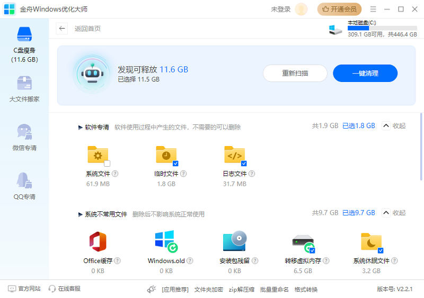Open the 格式转换 recommended app
Image resolution: width=424 pixels, height=298 pixels.
tap(306, 290)
